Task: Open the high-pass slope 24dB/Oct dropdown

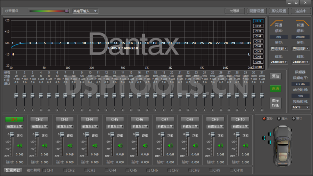Action: pyautogui.click(x=279, y=62)
